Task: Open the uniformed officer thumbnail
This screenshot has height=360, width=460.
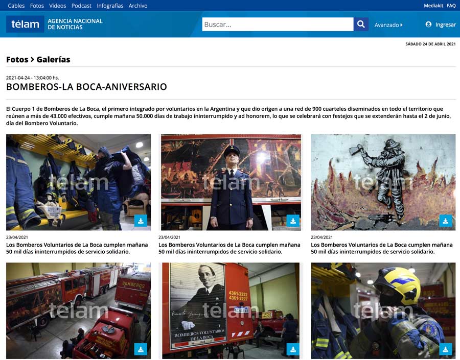Action: pos(231,182)
